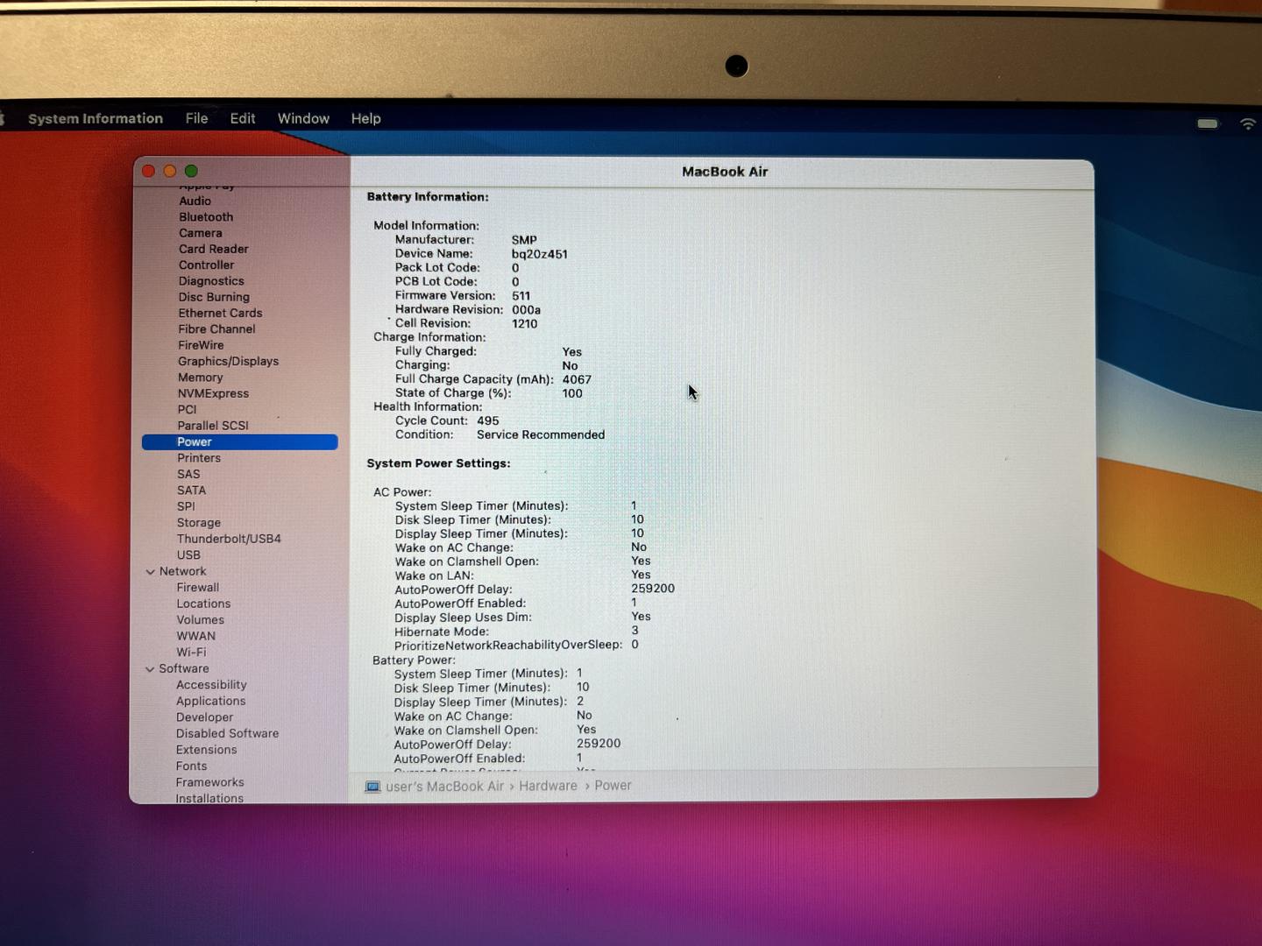Select Disc Burning in the sidebar
Viewport: 1262px width, 946px height.
(x=214, y=297)
